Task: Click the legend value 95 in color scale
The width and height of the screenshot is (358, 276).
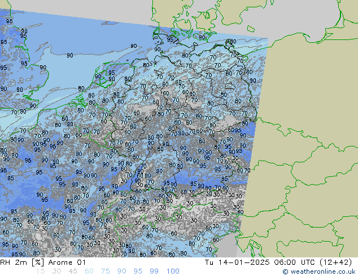Action: coord(138,271)
